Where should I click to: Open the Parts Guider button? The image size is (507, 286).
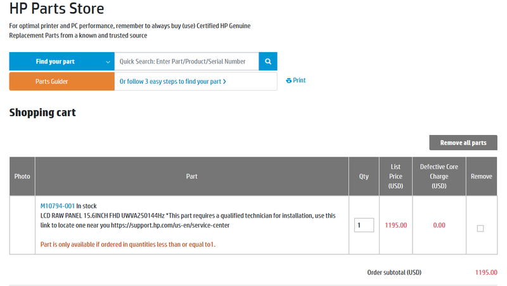click(61, 81)
